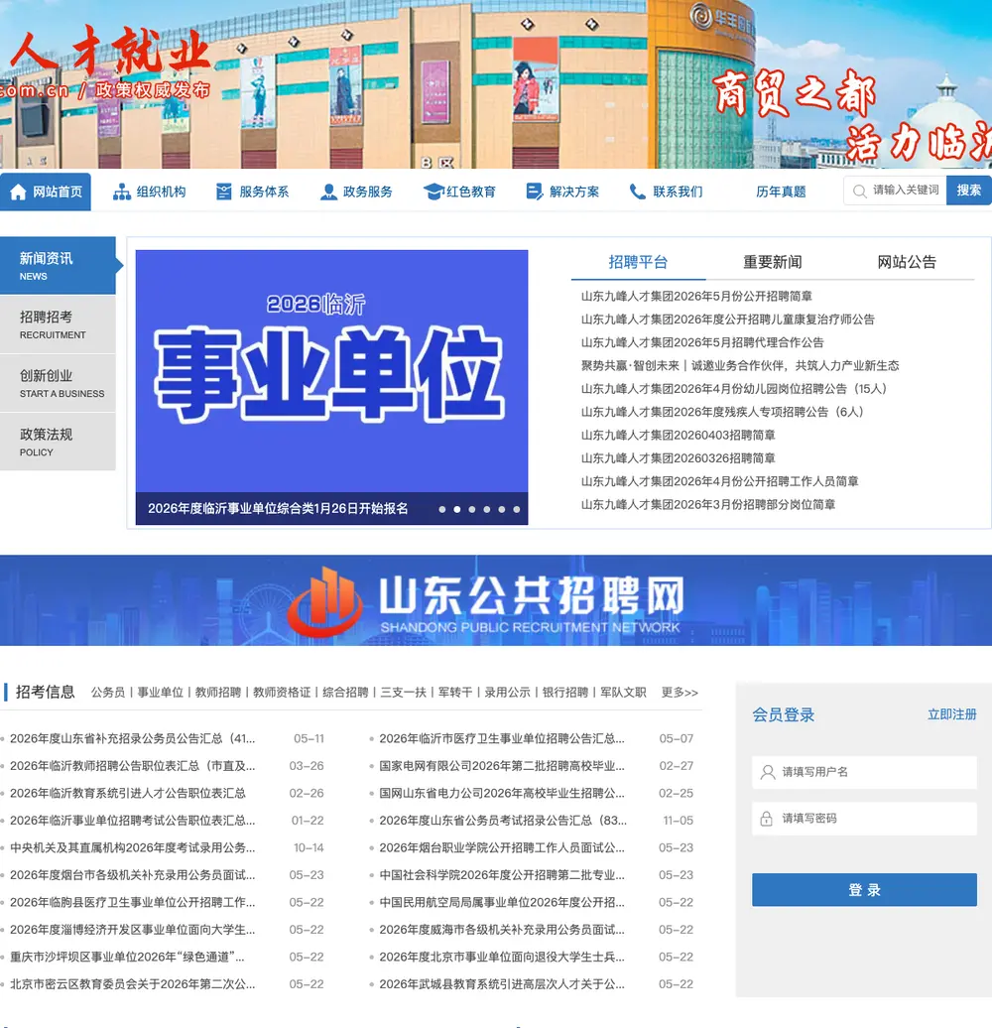Screen dimensions: 992x1028
Task: Open 山东九峰人才集团2026年5月份公开招聘简章
Action: (696, 297)
